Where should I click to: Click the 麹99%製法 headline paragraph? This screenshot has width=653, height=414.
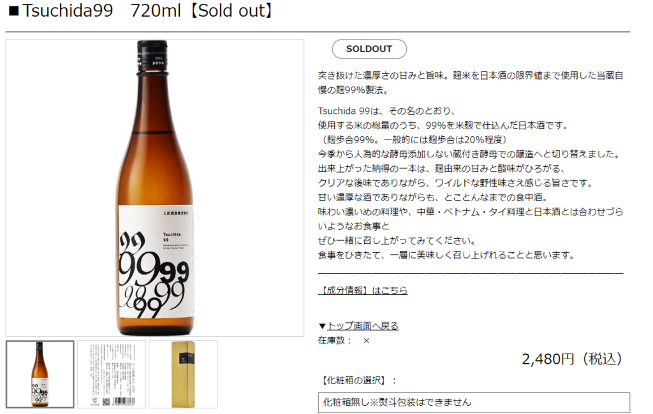click(x=470, y=82)
